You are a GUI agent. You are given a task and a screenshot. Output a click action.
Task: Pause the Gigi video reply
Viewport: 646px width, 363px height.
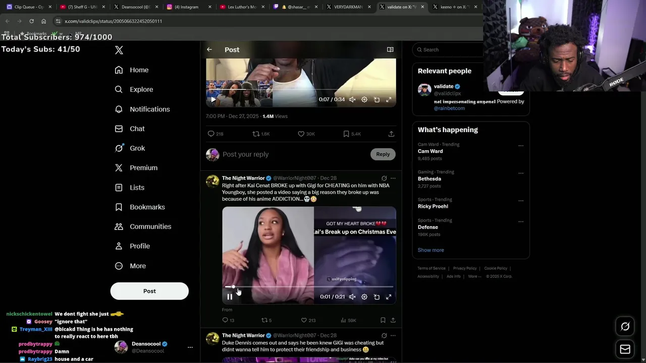tap(230, 296)
